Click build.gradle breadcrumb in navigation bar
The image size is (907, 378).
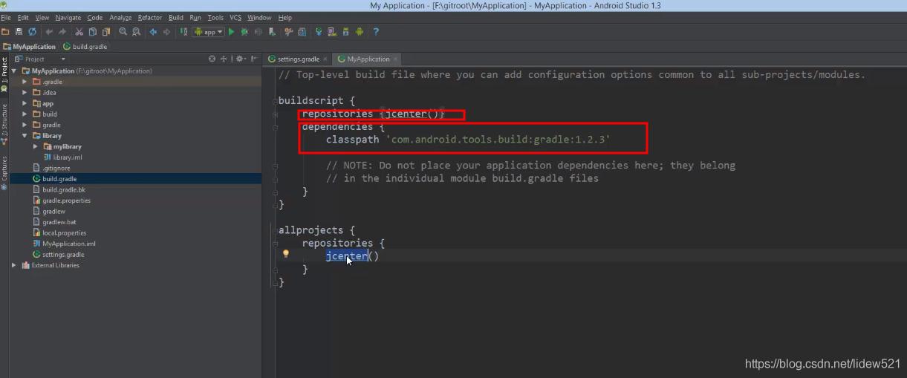coord(86,46)
